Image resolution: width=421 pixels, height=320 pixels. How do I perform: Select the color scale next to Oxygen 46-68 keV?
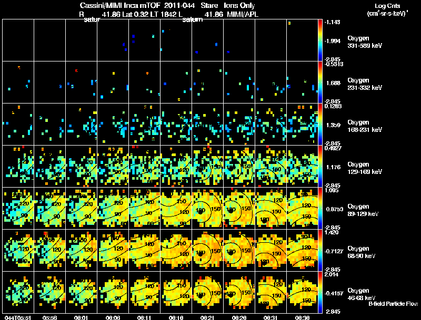[x=320, y=292]
